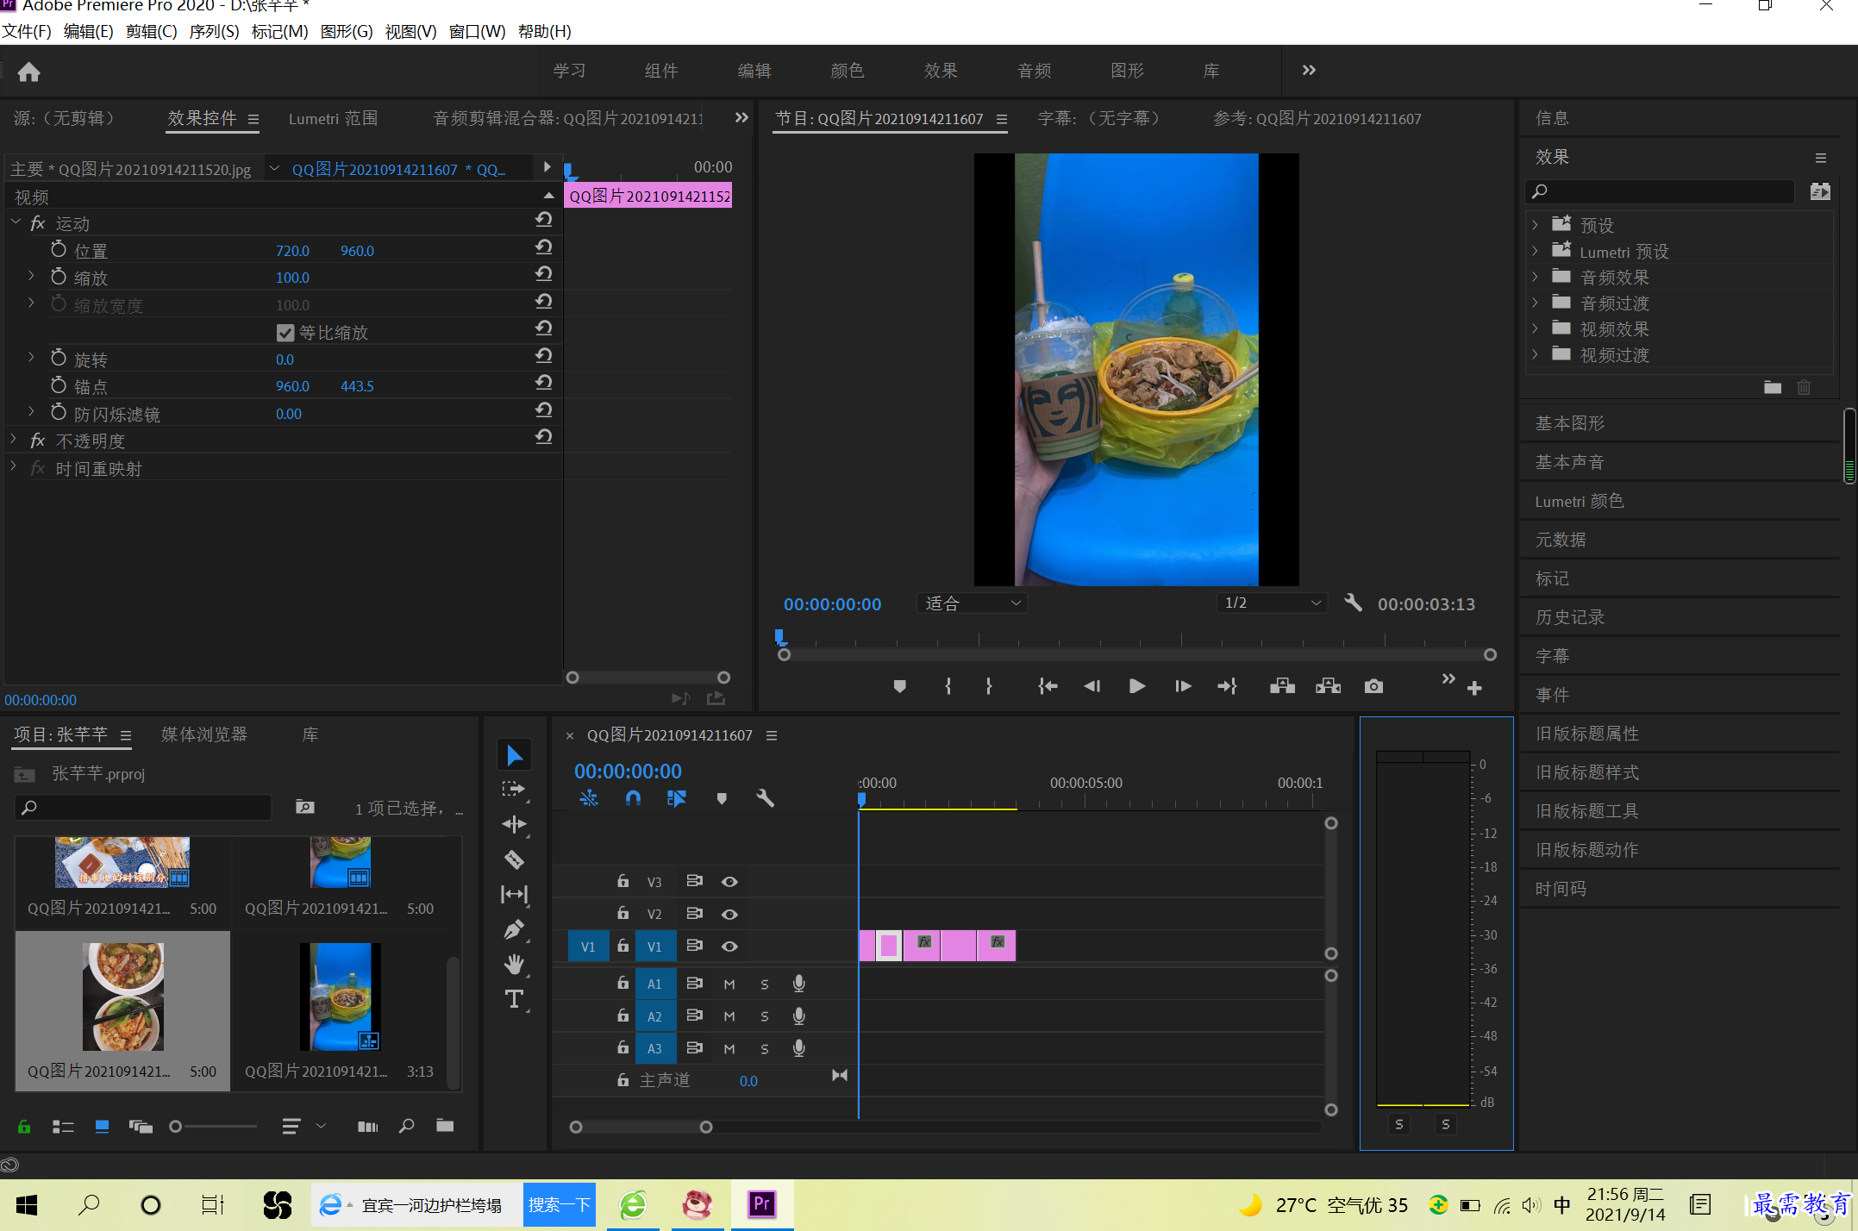
Task: Open the Sequence menu
Action: click(214, 31)
